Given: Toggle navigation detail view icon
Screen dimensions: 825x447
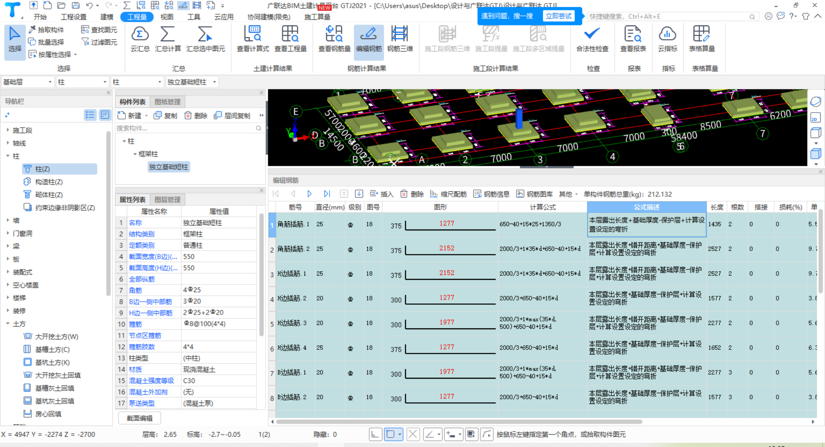Looking at the screenshot, I should point(104,115).
